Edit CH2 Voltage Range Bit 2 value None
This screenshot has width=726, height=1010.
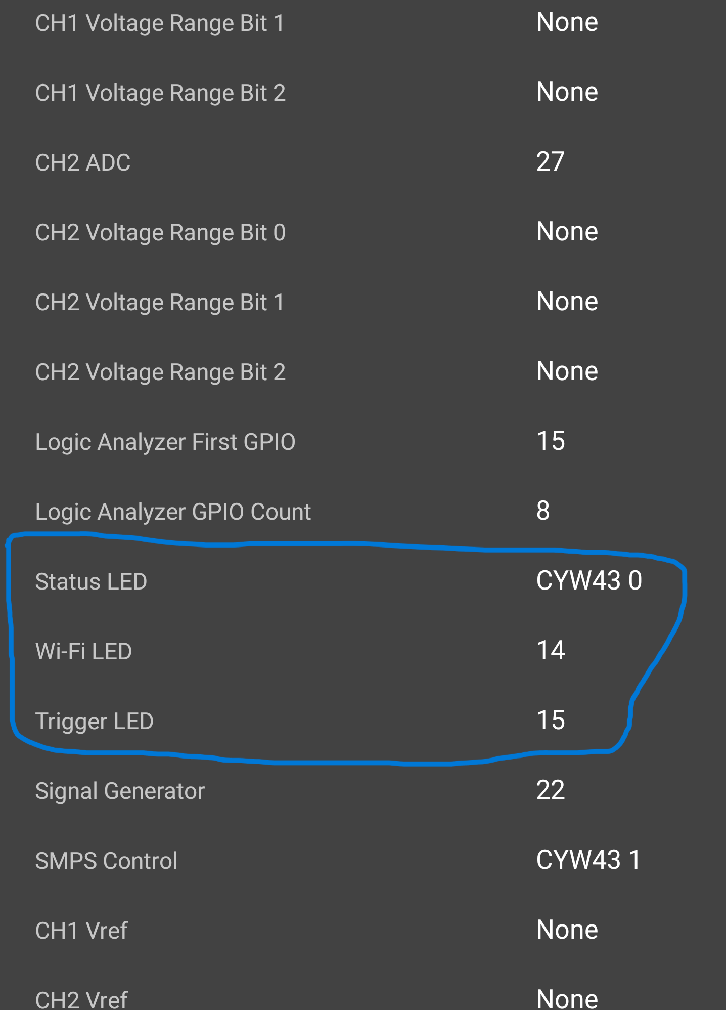click(x=567, y=371)
